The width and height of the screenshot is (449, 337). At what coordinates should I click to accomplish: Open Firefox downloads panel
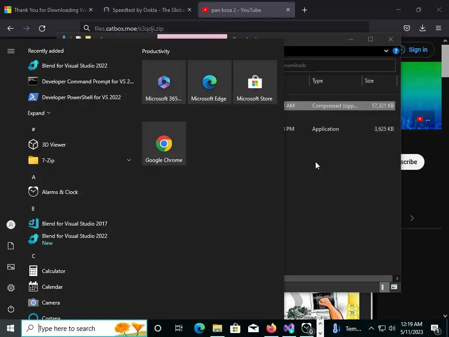click(x=422, y=28)
